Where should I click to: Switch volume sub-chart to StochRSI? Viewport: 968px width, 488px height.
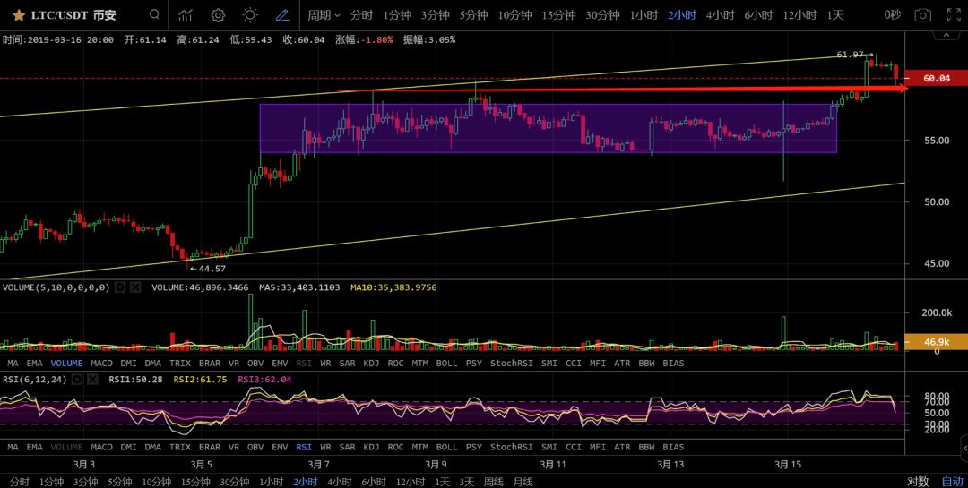pyautogui.click(x=511, y=364)
